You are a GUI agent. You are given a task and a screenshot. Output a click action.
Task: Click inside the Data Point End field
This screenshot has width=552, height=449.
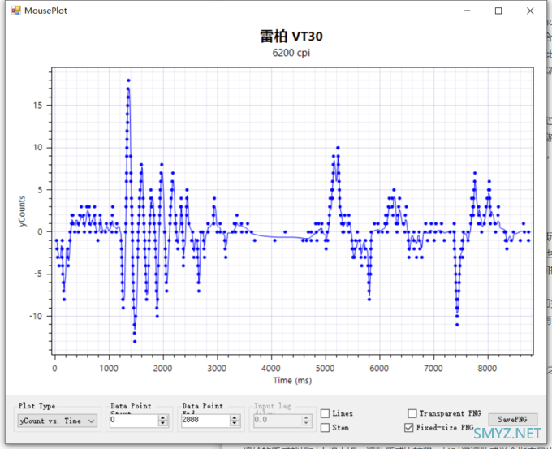click(x=205, y=420)
